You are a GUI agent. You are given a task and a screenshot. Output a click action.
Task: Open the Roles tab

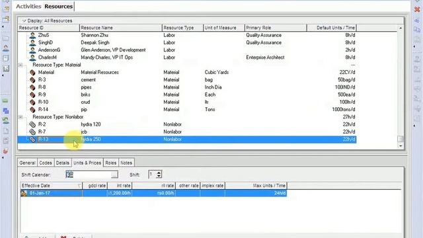[110, 163]
